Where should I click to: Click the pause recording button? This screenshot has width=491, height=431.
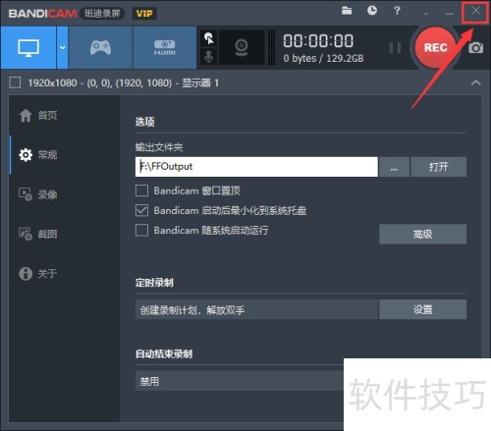click(x=395, y=48)
